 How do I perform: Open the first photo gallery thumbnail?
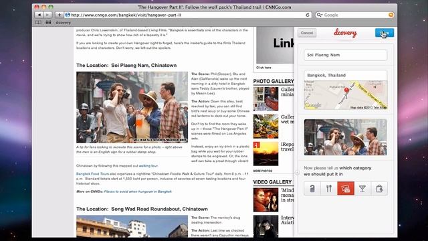coord(266,99)
